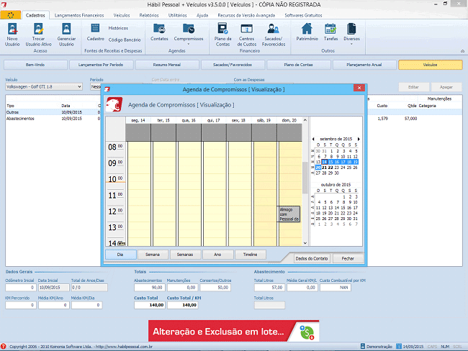Switch to Lançamentos Por Período
This screenshot has height=351, width=468.
click(101, 65)
